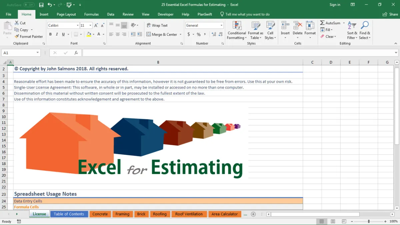The height and width of the screenshot is (225, 400).
Task: Save the workbook using the floppy disk icon
Action: (x=41, y=5)
